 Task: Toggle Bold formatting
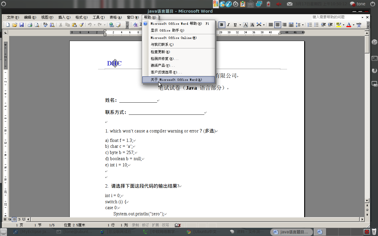(221, 25)
